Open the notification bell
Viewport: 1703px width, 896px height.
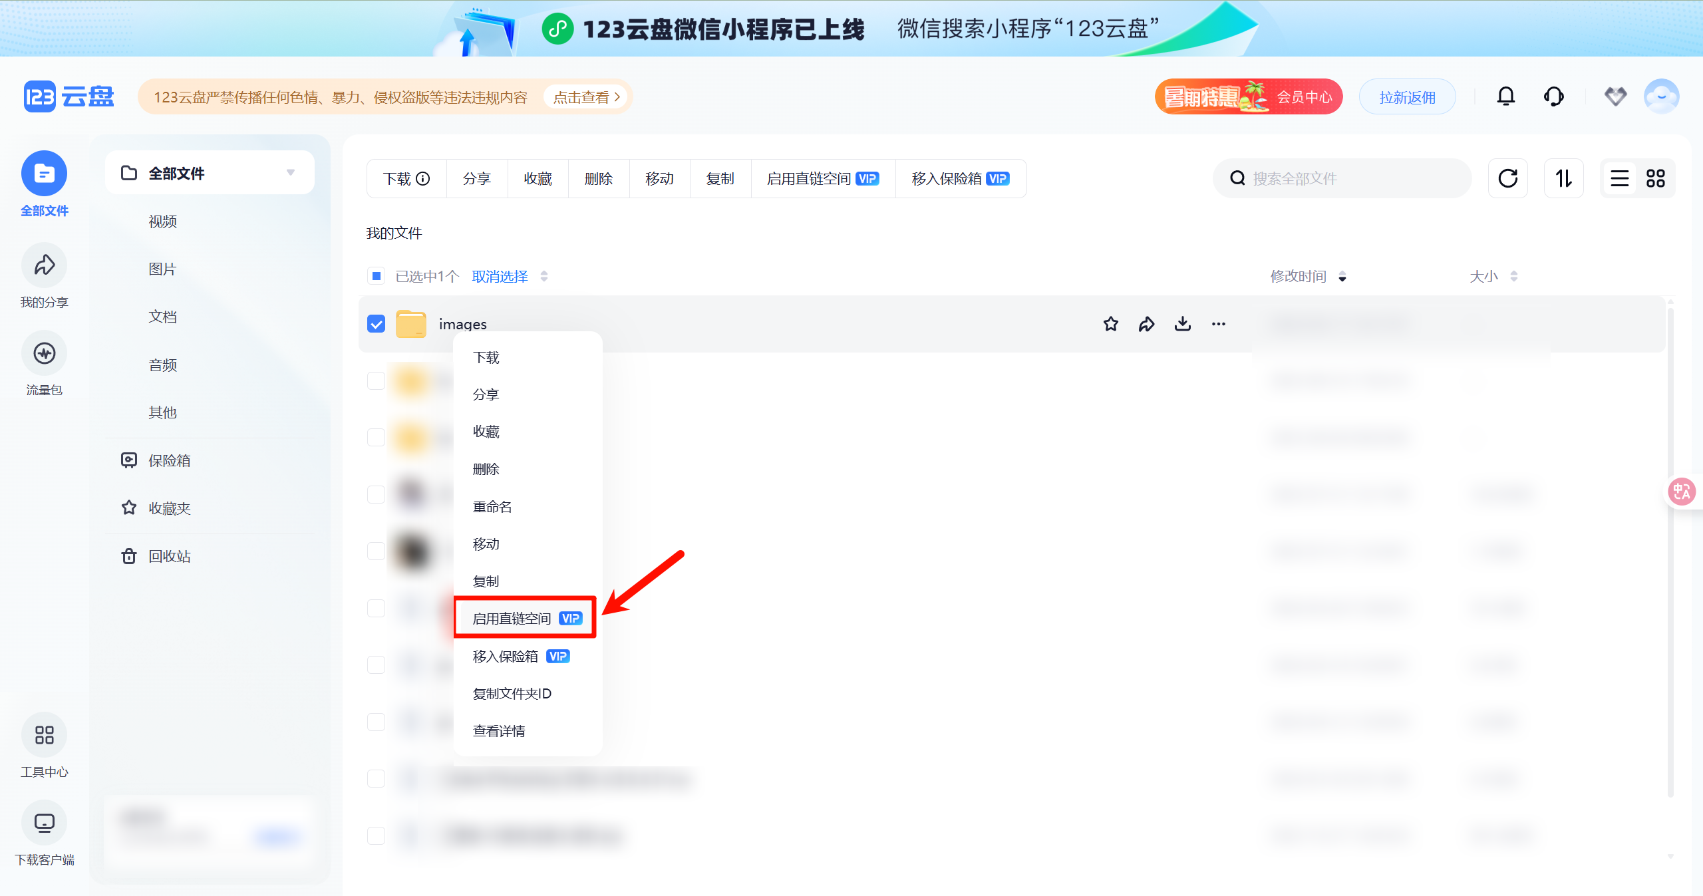[x=1505, y=96]
